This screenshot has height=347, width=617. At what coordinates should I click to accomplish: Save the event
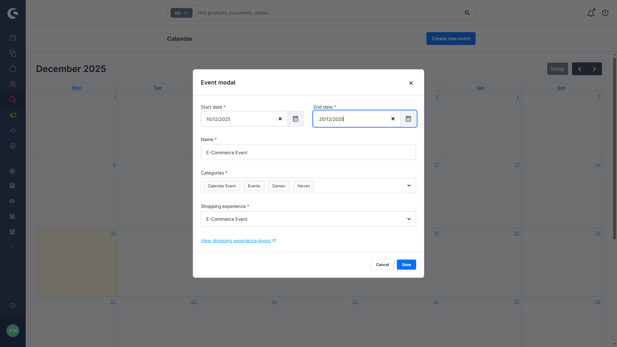406,265
